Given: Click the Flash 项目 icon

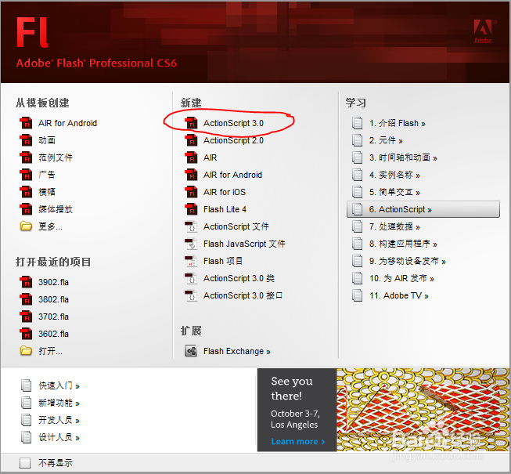Looking at the screenshot, I should point(191,261).
